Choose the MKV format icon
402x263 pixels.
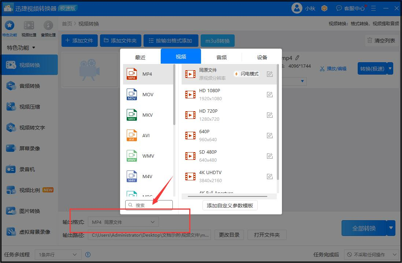tap(132, 115)
